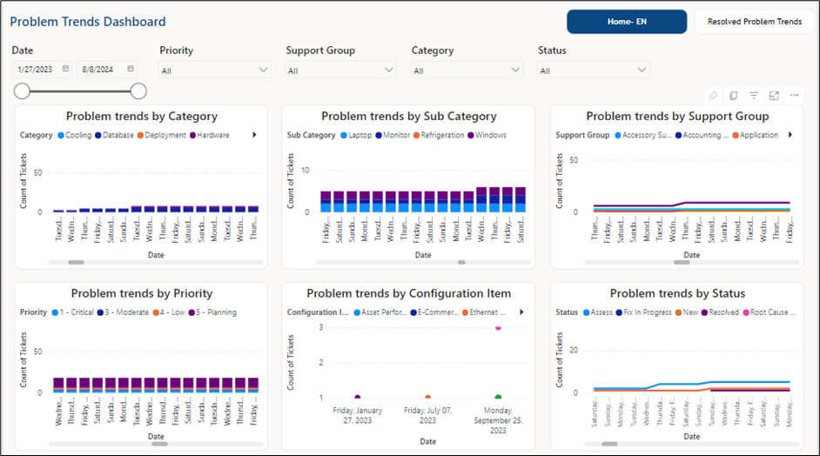Click the copy visual icon
The width and height of the screenshot is (820, 456).
(x=733, y=96)
